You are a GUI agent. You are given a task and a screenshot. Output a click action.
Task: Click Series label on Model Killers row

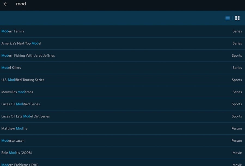(237, 68)
